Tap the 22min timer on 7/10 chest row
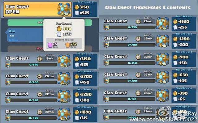This screenshot has height=123, width=198. (x=49, y=94)
